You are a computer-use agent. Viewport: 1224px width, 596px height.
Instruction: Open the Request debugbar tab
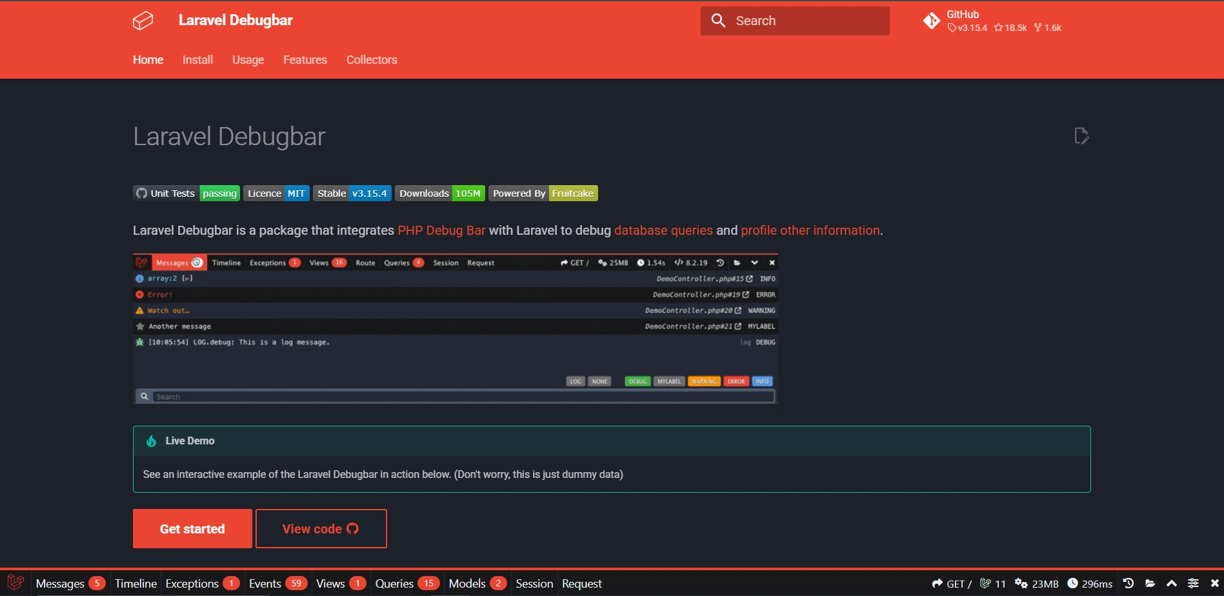point(582,583)
